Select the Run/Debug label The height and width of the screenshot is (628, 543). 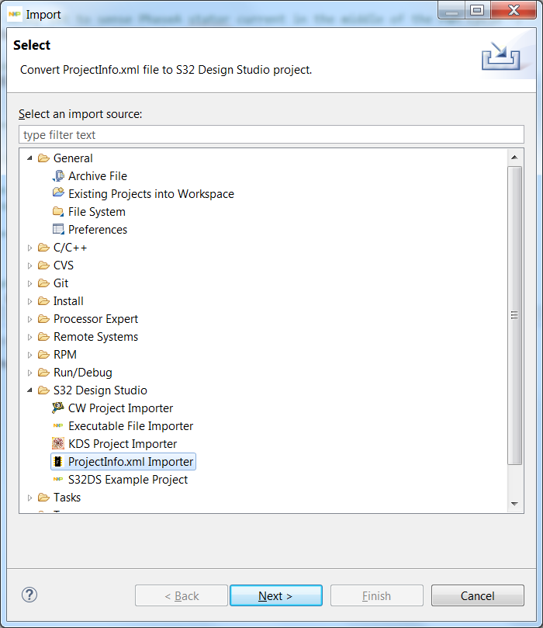click(x=82, y=373)
